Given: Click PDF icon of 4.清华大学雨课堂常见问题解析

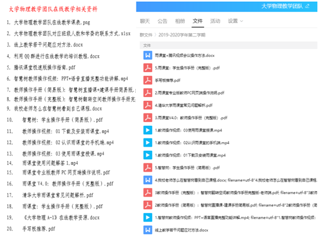Looking at the screenshot, I should (148, 105).
